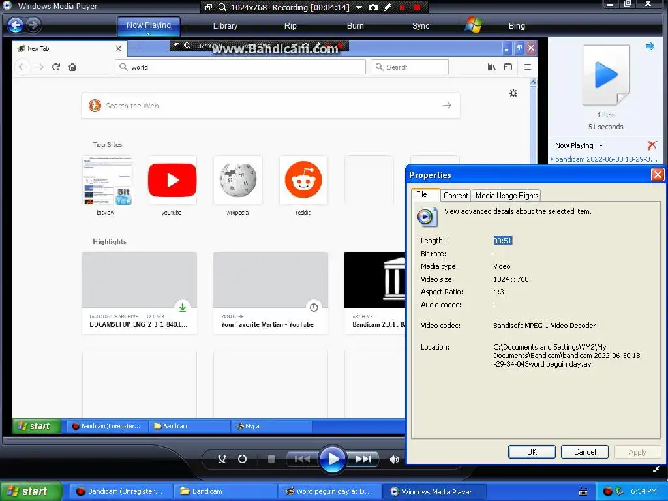Open the Bandicam folder taskbar button
The height and width of the screenshot is (501, 668).
coord(225,491)
